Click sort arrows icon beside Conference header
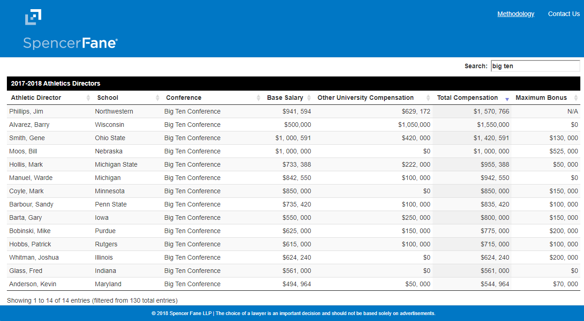Viewport: 584px width, 321px height. click(x=258, y=98)
